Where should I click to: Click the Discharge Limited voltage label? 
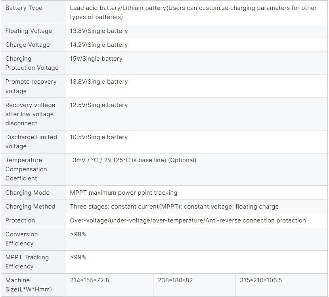pos(31,142)
